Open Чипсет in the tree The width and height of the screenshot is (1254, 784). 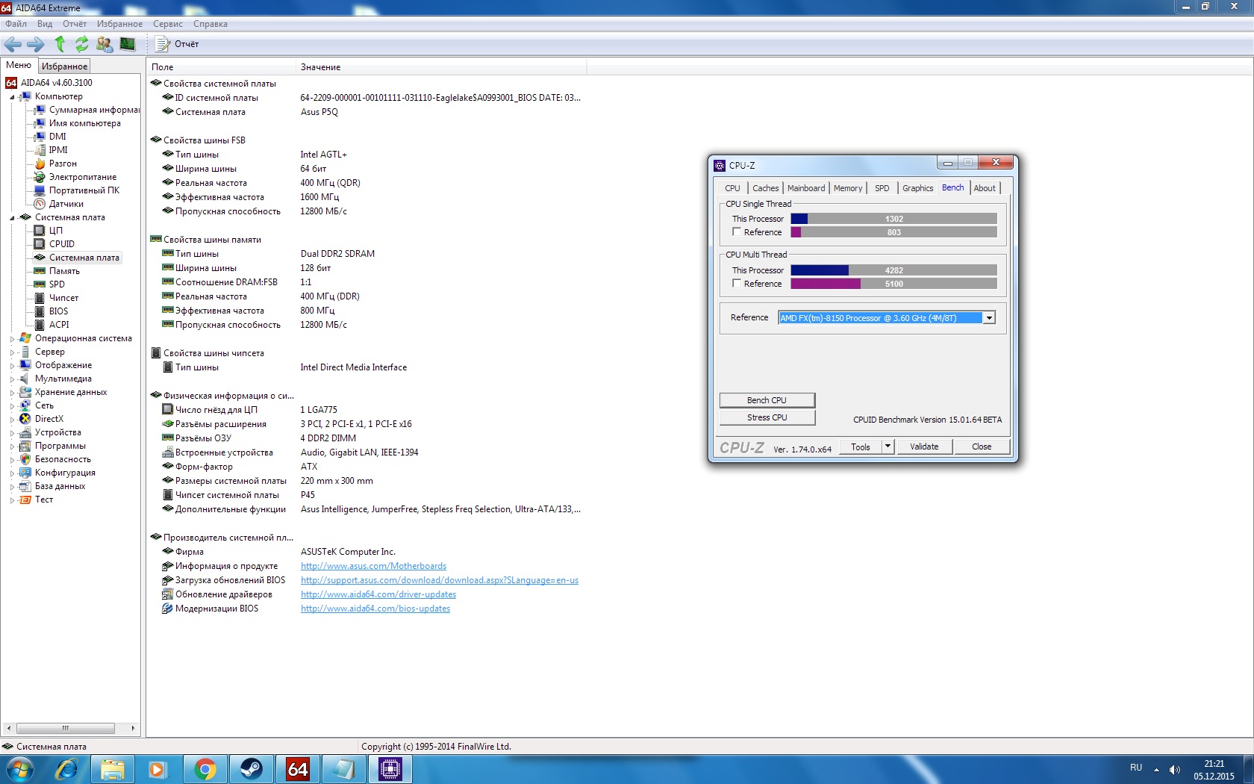click(63, 298)
